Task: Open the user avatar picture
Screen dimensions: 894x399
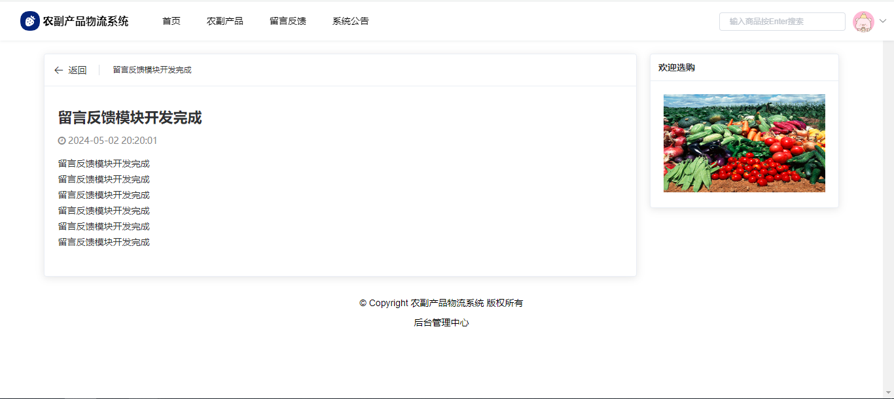Action: tap(864, 22)
